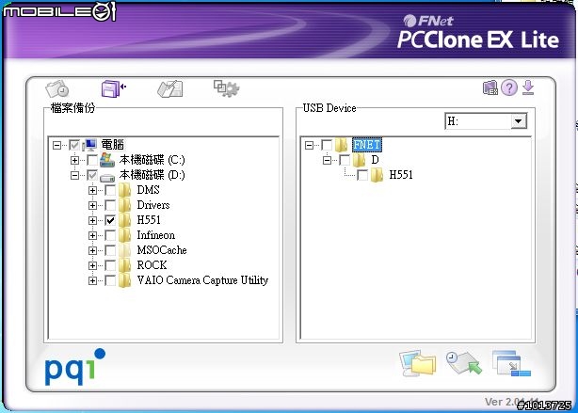The width and height of the screenshot is (578, 413).
Task: Expand the ROCK folder node
Action: 92,265
